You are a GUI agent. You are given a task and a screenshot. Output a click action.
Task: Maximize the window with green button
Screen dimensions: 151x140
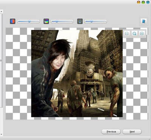coord(143,2)
